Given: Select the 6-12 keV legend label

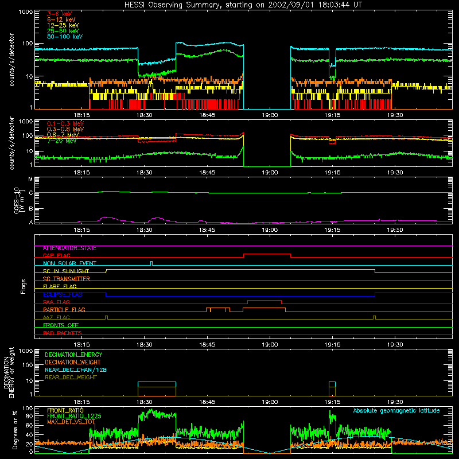Looking at the screenshot, I should click(x=61, y=20).
